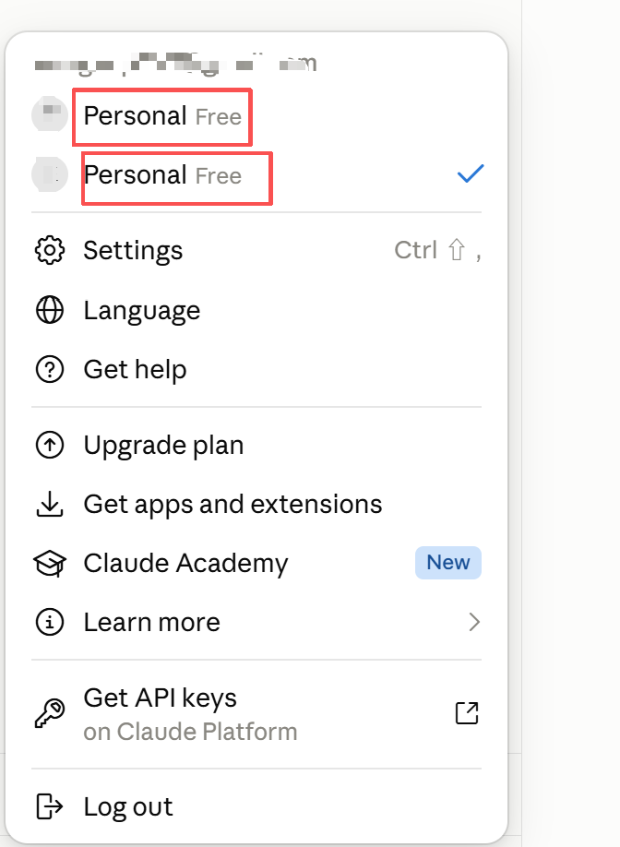The height and width of the screenshot is (847, 620).
Task: Click the API keys key icon
Action: (50, 713)
